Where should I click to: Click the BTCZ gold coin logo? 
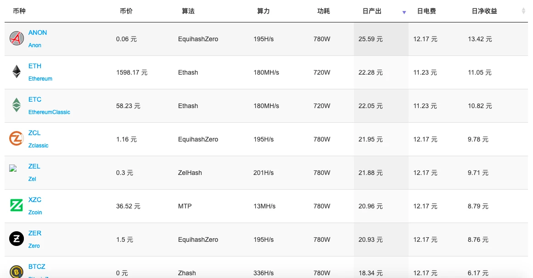pyautogui.click(x=17, y=272)
